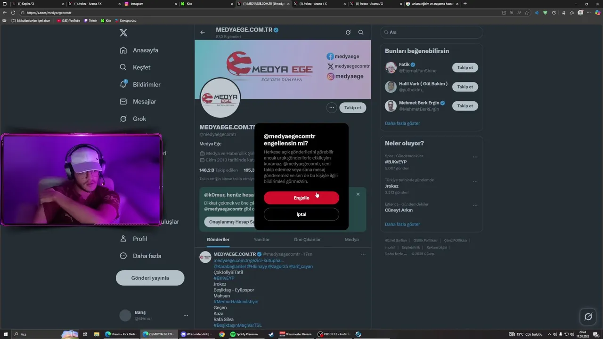Screen dimensions: 603x339
Task: Open Jrokez trending topic
Action: 391,186
